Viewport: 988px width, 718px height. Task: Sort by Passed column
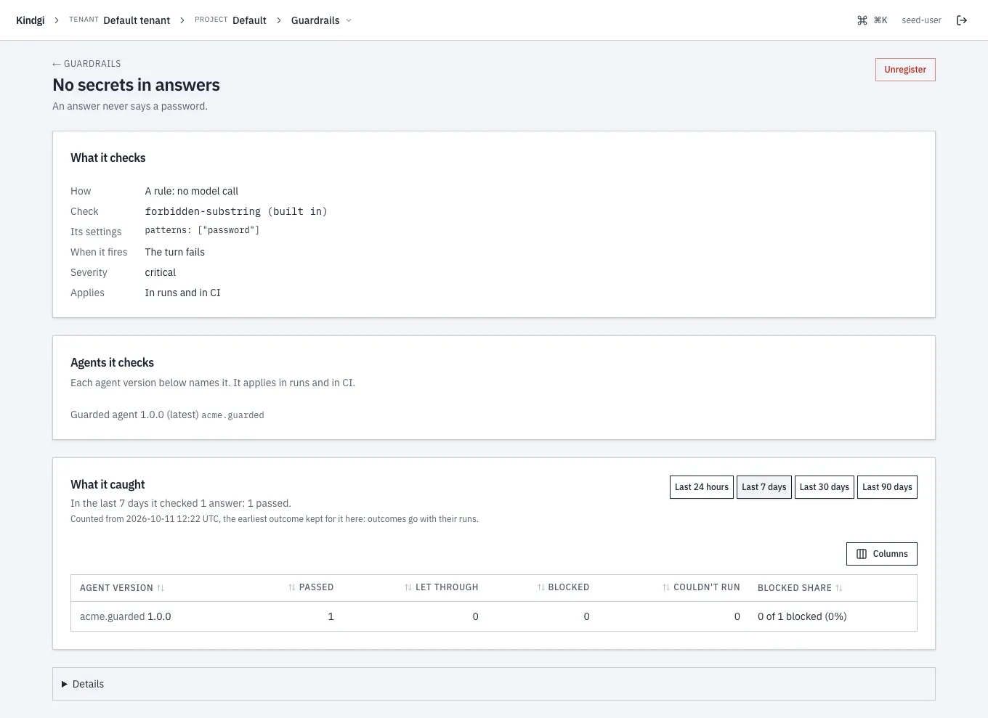point(310,587)
